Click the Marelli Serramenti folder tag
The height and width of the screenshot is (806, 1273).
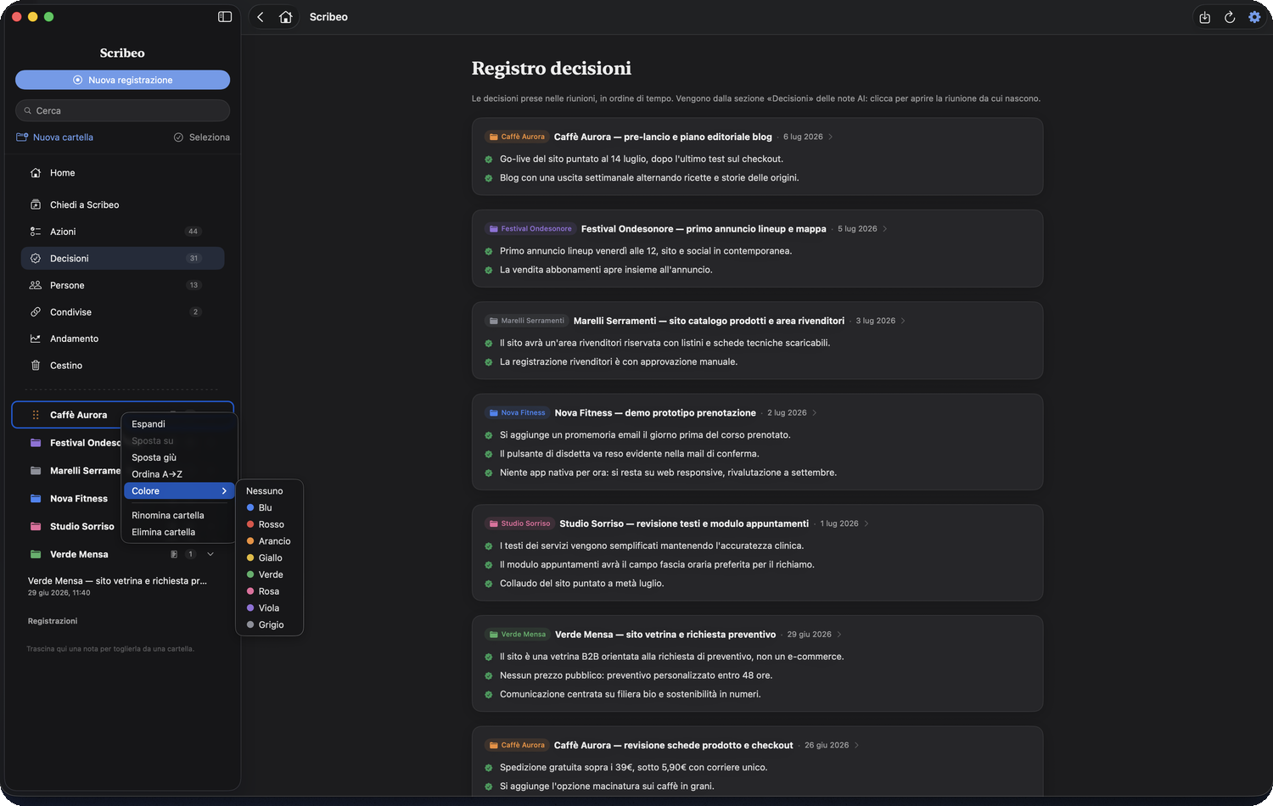[526, 321]
